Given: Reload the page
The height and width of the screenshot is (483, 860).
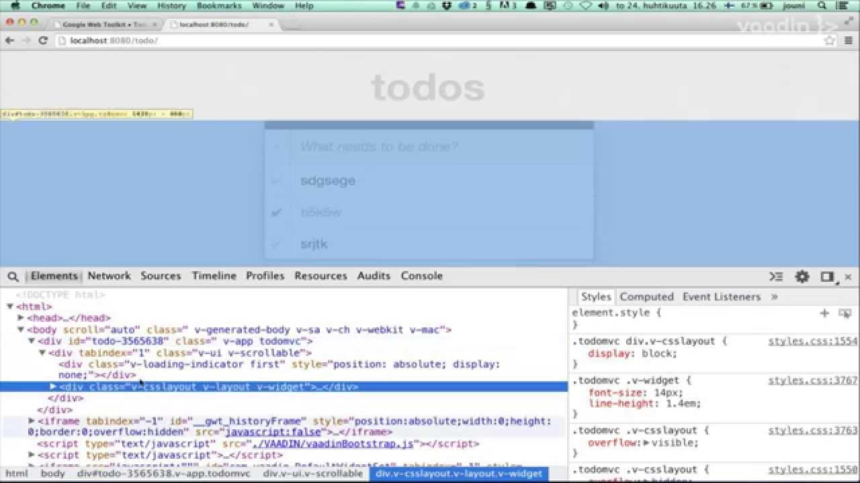Looking at the screenshot, I should [43, 40].
